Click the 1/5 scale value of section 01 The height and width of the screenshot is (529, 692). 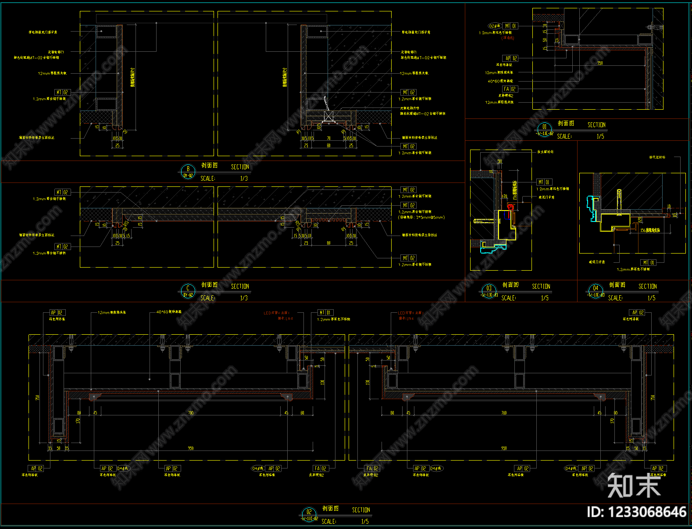pos(600,136)
